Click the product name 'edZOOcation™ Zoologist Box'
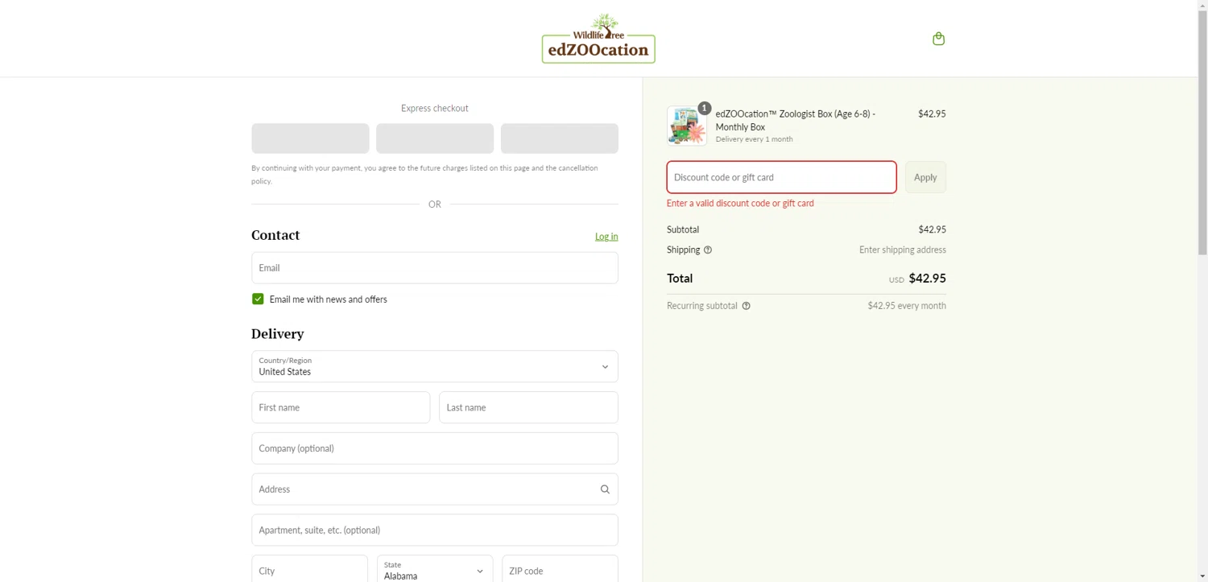Viewport: 1208px width, 582px height. click(796, 120)
